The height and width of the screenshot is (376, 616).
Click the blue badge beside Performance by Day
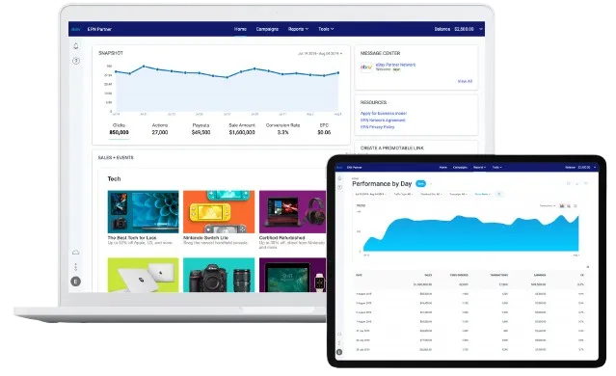[x=420, y=183]
